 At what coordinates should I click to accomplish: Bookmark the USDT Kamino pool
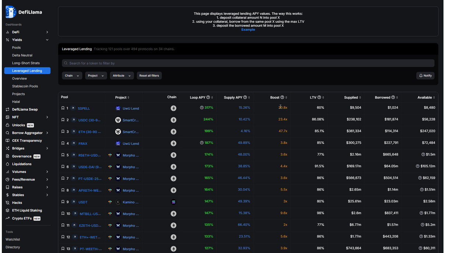pos(63,202)
